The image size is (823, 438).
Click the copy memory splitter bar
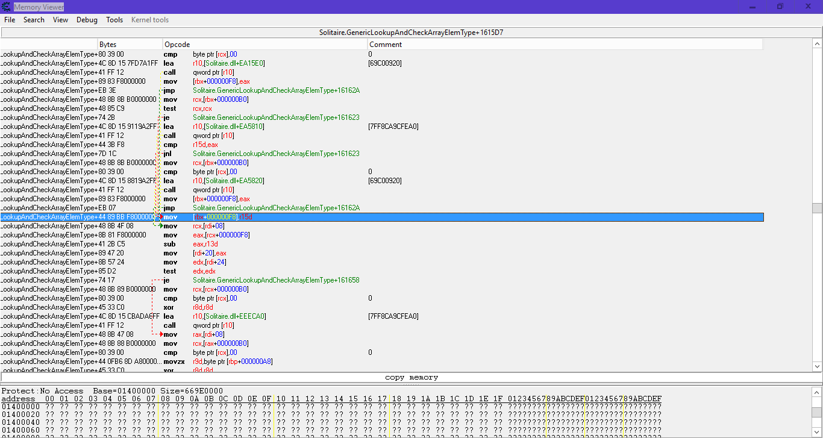411,378
